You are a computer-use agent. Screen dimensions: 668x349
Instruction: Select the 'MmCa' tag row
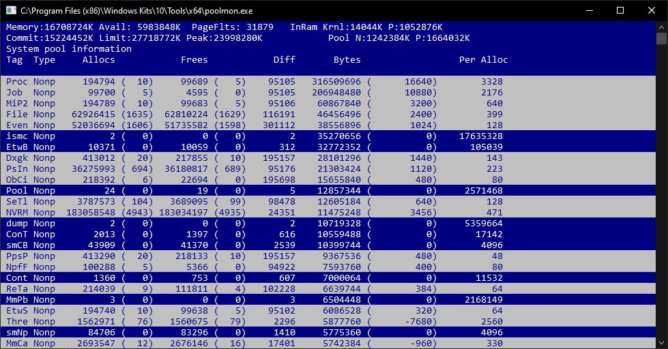click(x=328, y=343)
